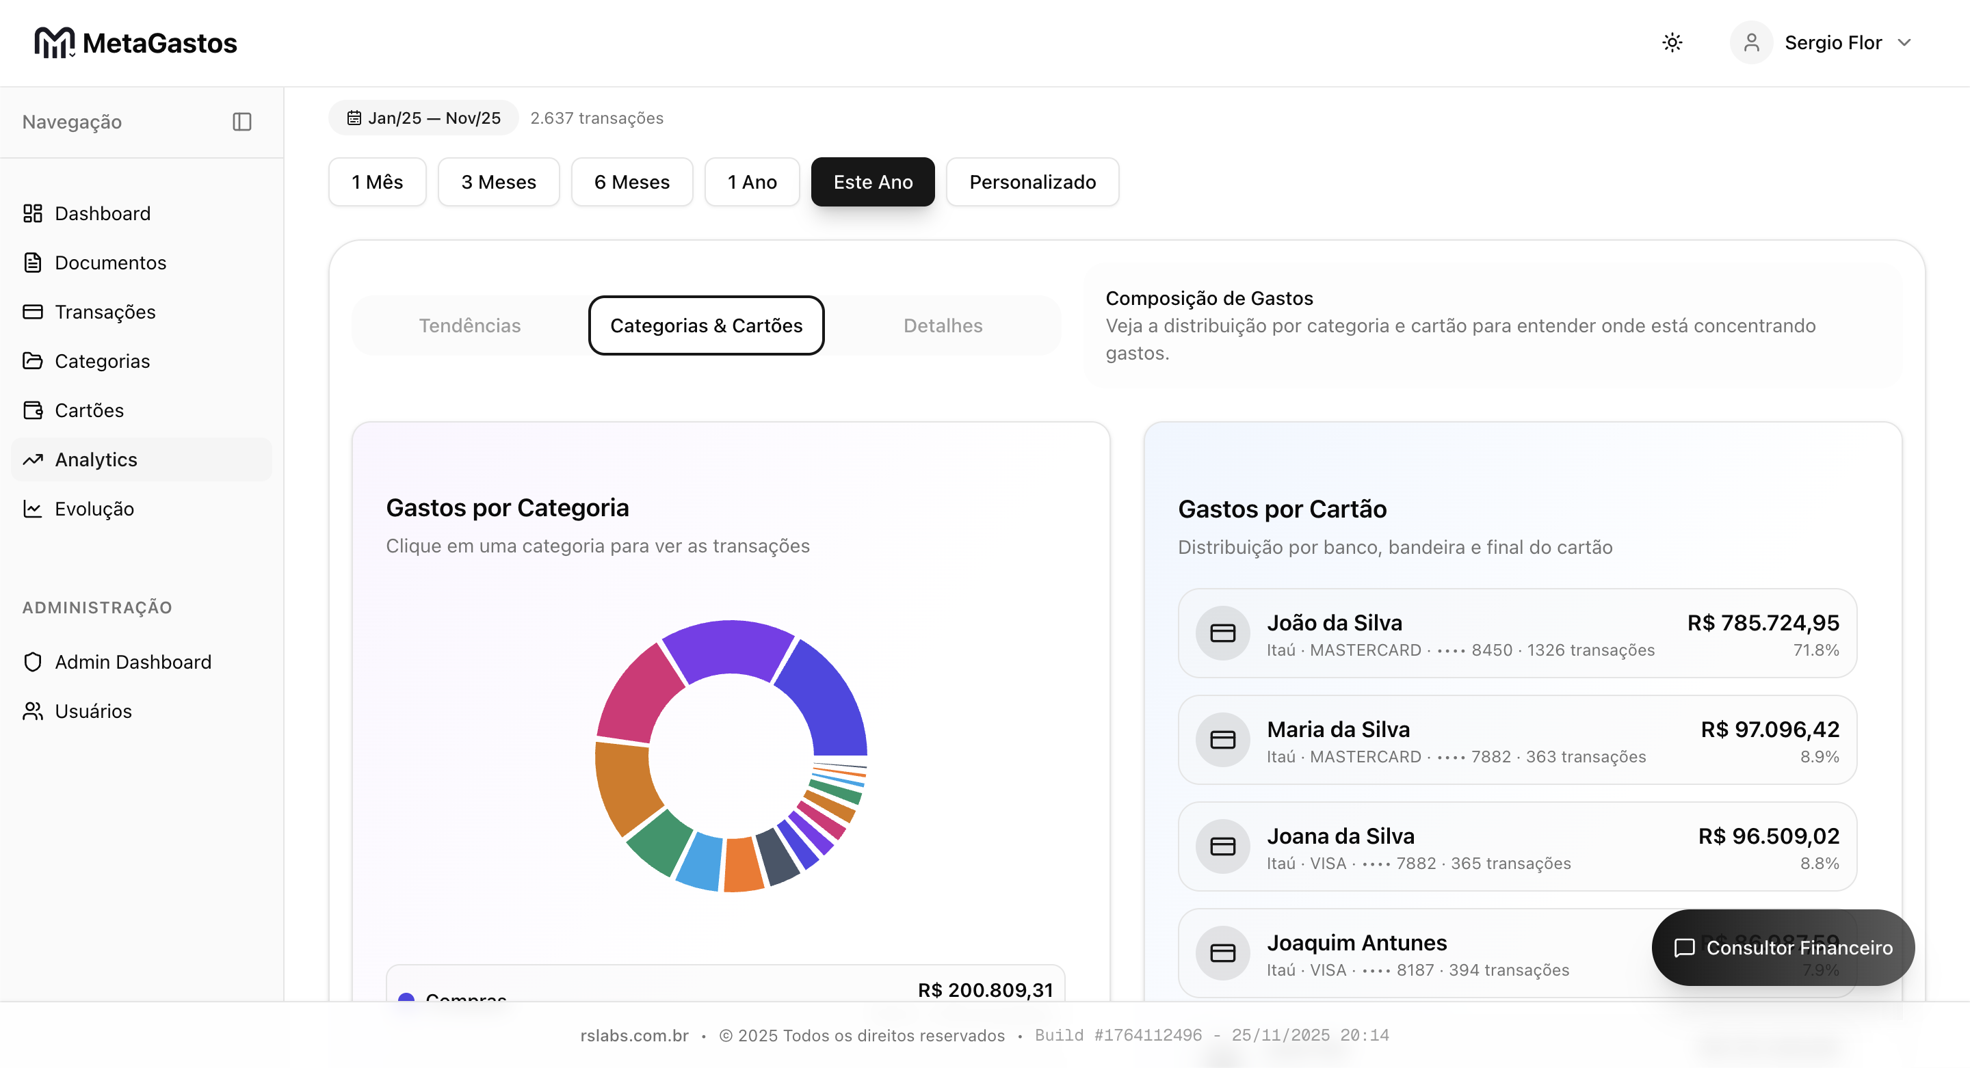
Task: Expand Sergio Flor user menu chevron
Action: (1904, 43)
